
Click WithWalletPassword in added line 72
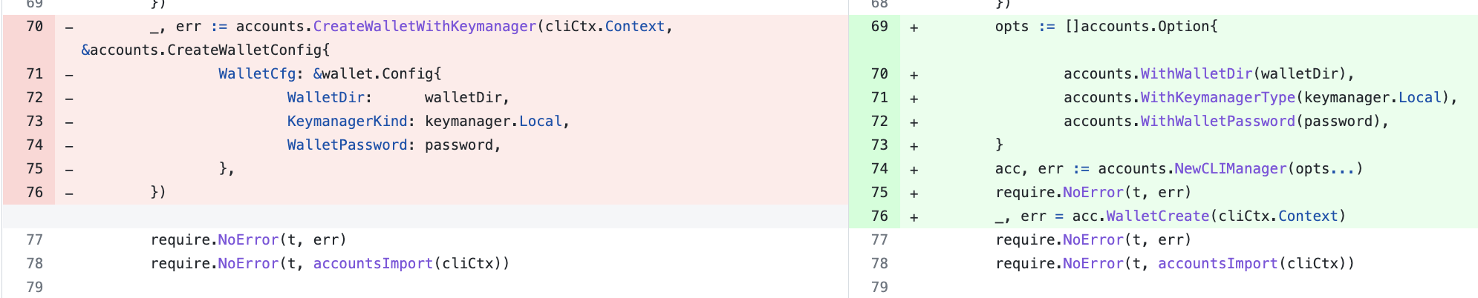pos(1218,122)
